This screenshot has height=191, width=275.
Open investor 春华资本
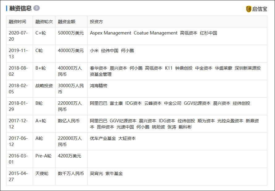[99, 68]
